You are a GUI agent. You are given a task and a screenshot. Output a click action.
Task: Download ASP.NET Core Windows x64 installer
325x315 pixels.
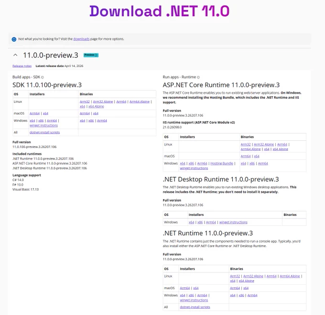[183, 163]
